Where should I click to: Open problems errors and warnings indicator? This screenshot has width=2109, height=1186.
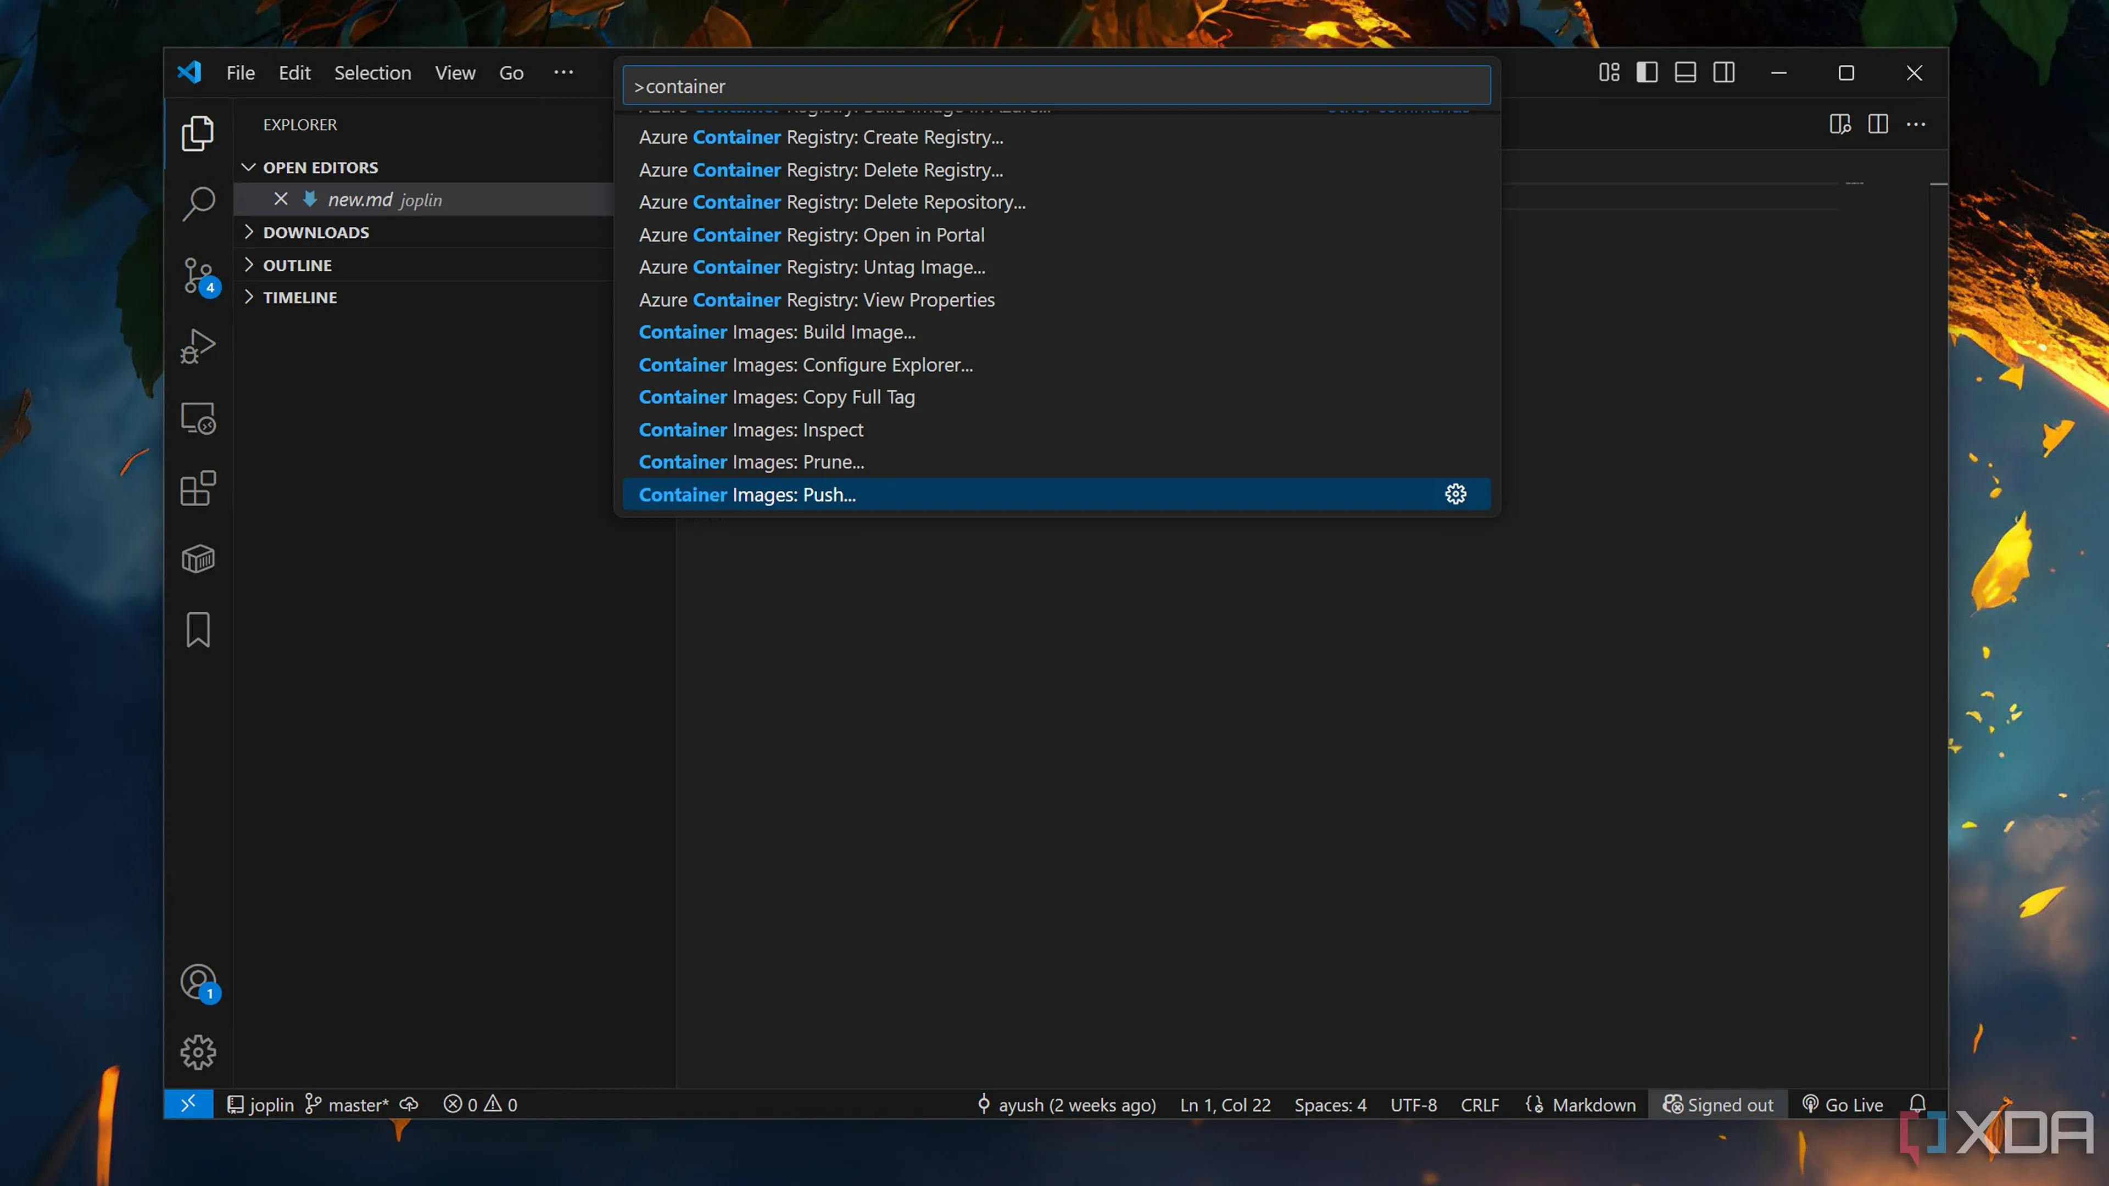481,1104
